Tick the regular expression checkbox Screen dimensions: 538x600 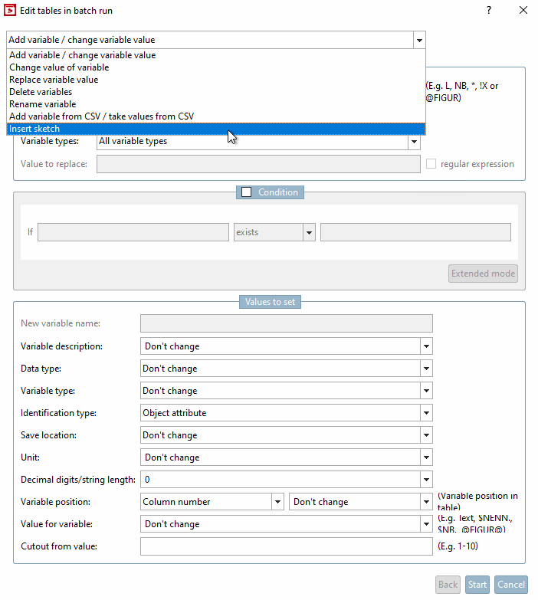(431, 164)
